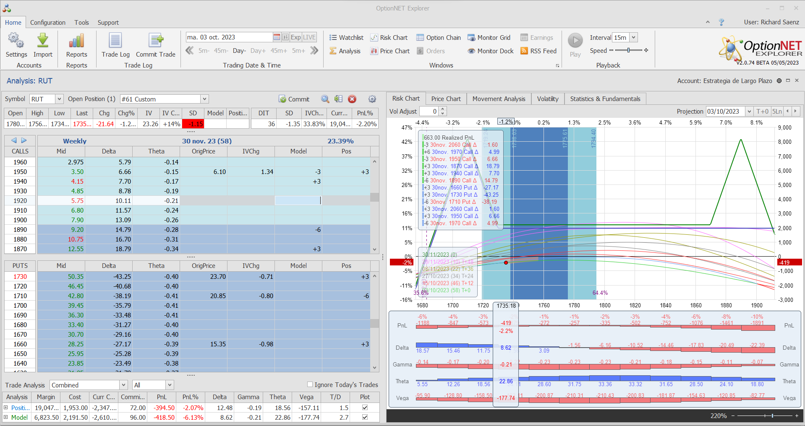Adjust the playback Speed slider
Screen dimensions: 805x426
click(628, 50)
